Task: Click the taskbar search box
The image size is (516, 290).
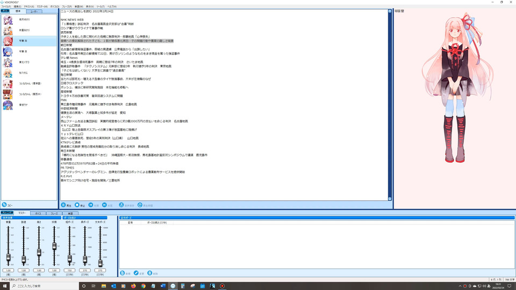Action: click(45, 286)
